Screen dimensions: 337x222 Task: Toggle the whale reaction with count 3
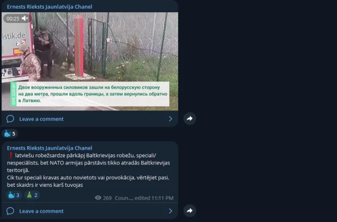tap(14, 195)
